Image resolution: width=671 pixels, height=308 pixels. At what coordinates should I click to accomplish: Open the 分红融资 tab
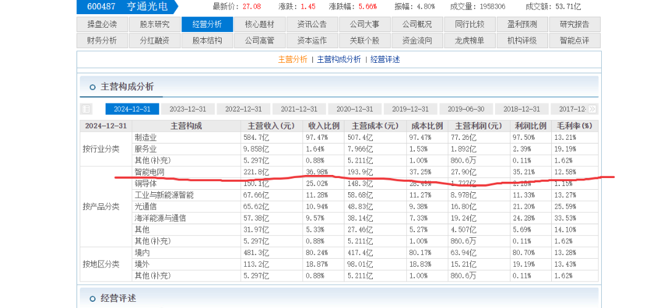coord(154,41)
